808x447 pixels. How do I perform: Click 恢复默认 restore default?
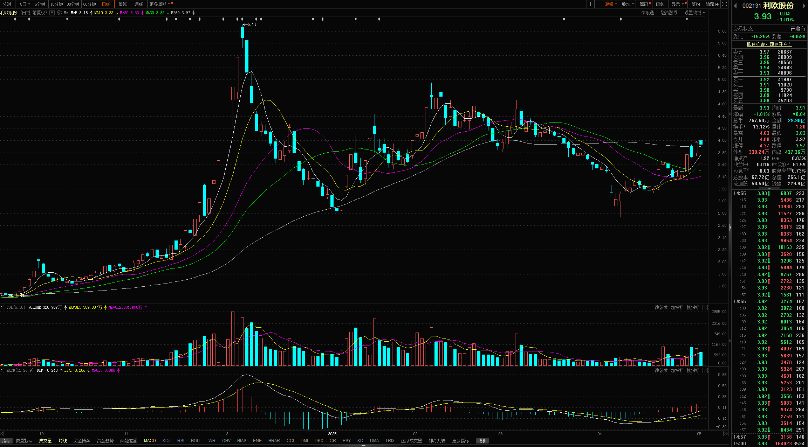click(24, 441)
